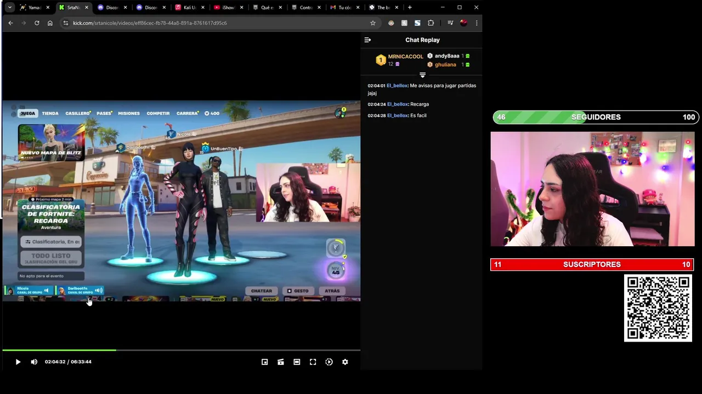Image resolution: width=702 pixels, height=394 pixels.
Task: Collapse the Chat Replay panel
Action: click(367, 40)
